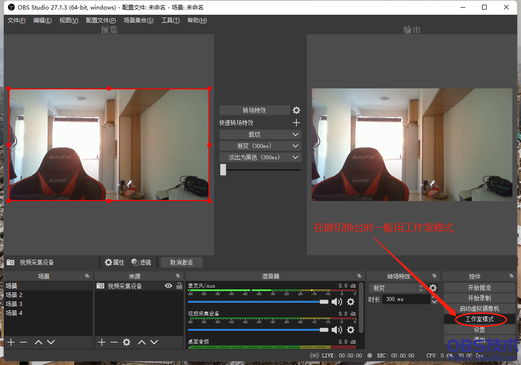Viewport: 521px width, 365px height.
Task: Pop out the 场景 dock
Action: pos(87,276)
